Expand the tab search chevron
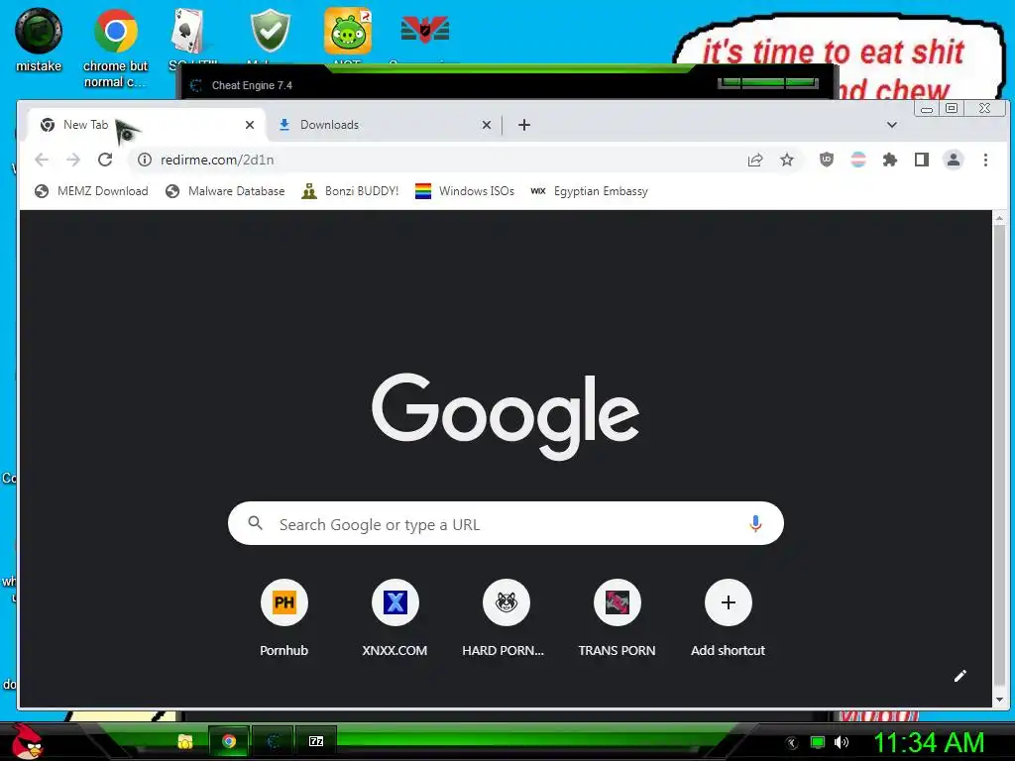1015x761 pixels. click(891, 125)
